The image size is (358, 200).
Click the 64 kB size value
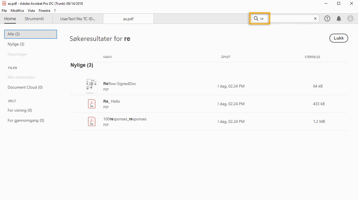[318, 86]
